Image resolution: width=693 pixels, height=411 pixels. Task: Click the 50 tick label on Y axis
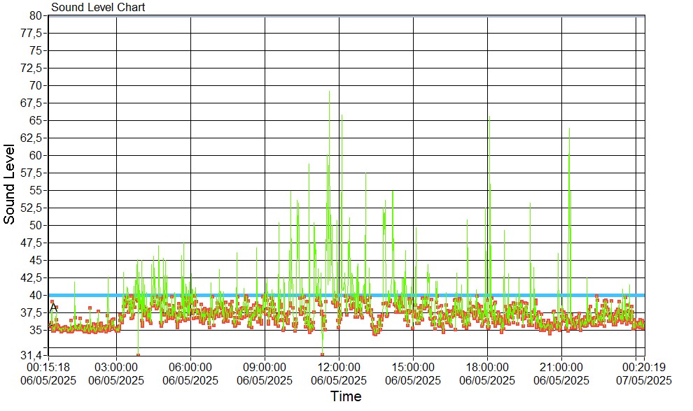pyautogui.click(x=36, y=225)
